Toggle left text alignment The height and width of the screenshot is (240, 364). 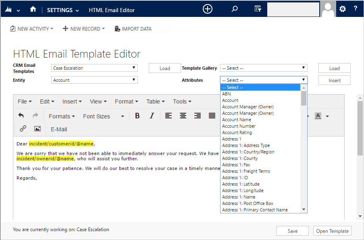pyautogui.click(x=168, y=116)
